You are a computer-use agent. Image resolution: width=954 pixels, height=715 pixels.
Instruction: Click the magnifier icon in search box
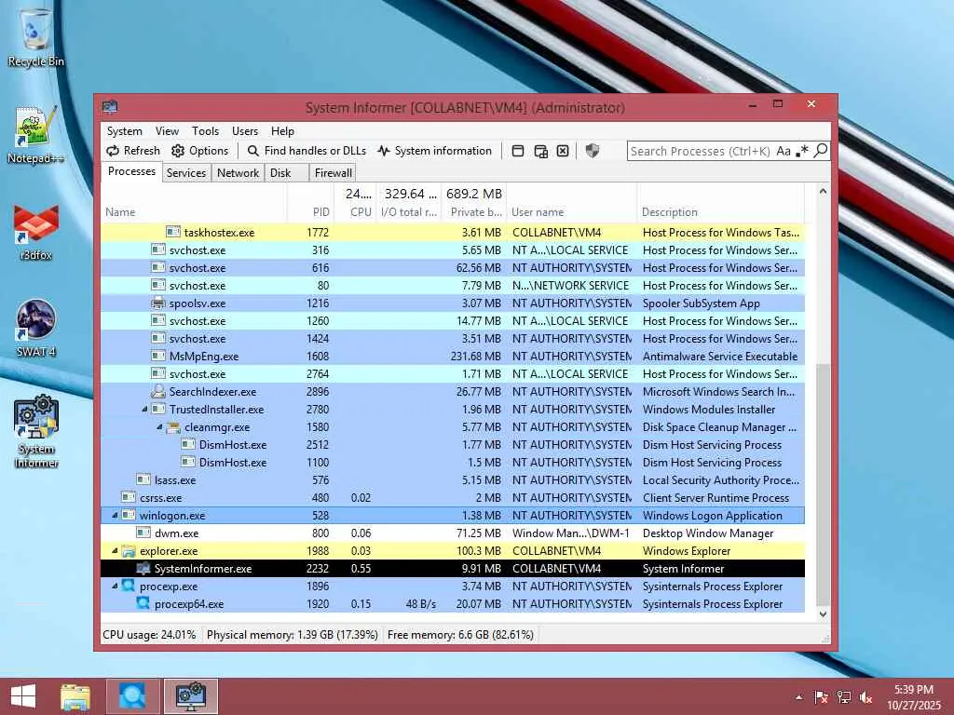click(x=821, y=150)
